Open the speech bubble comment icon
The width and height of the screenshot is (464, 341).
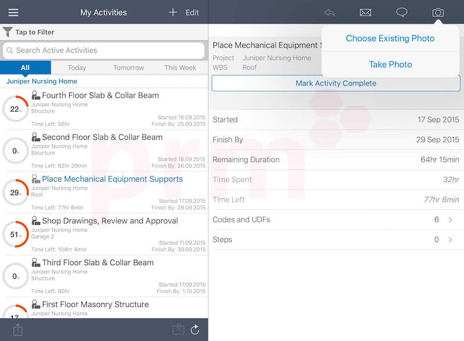point(401,13)
